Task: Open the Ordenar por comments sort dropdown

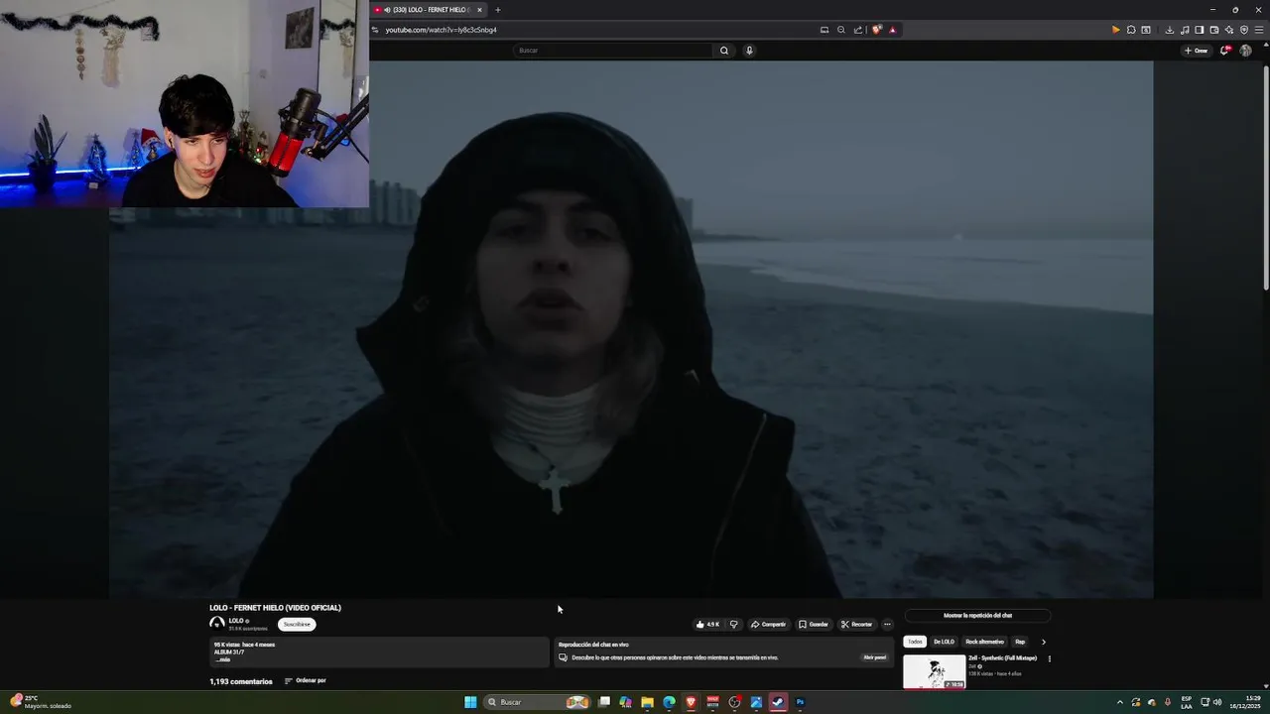Action: pyautogui.click(x=306, y=680)
